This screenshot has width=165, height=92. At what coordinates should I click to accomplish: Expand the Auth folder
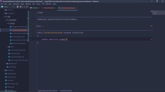point(7,47)
